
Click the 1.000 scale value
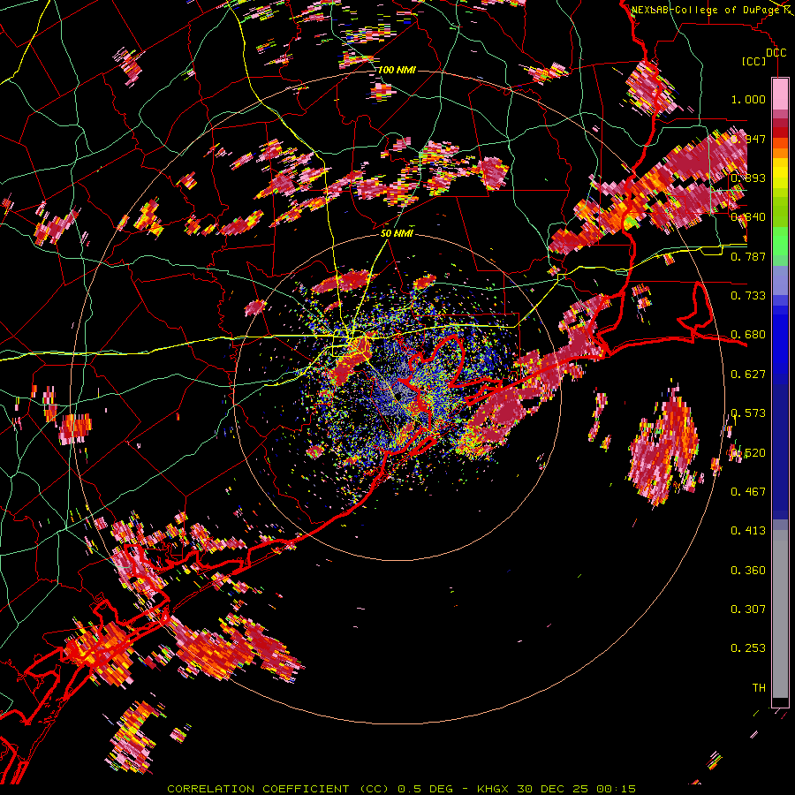click(748, 99)
